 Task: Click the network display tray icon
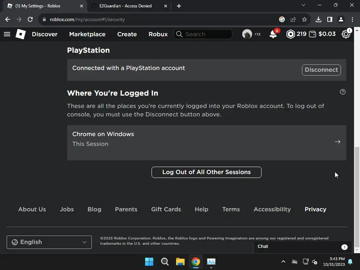point(306,262)
